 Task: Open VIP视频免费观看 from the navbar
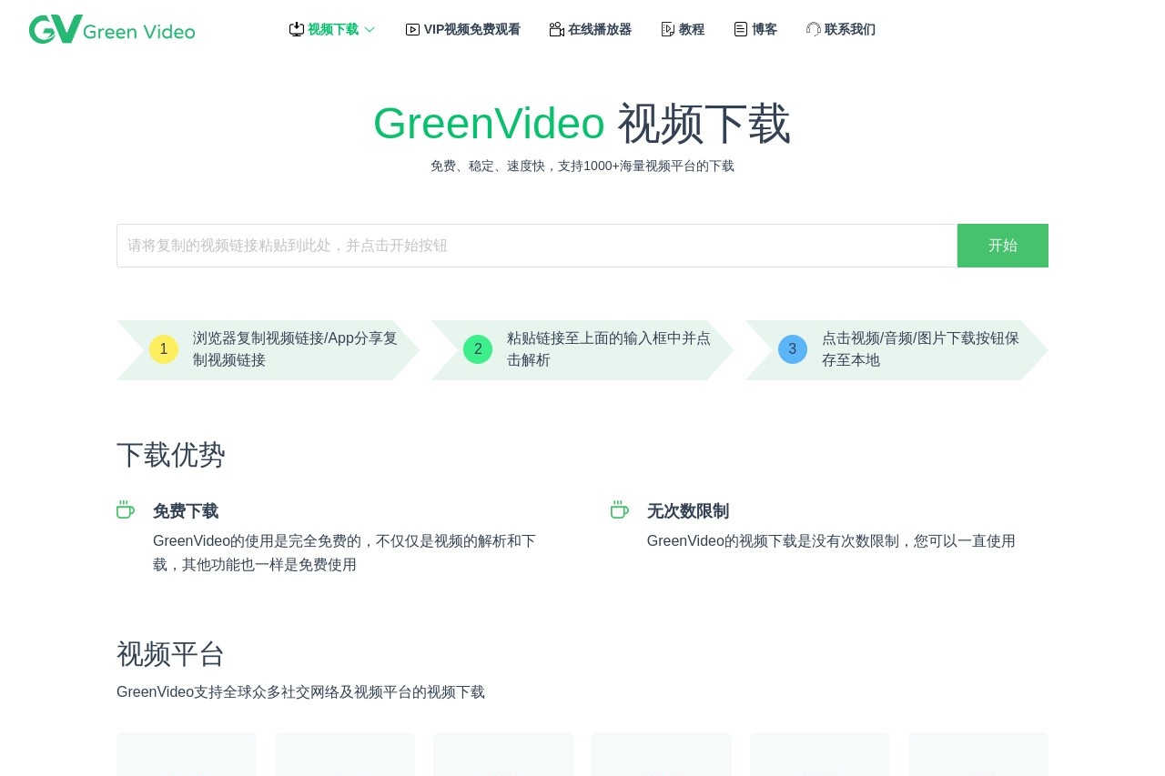[x=471, y=29]
